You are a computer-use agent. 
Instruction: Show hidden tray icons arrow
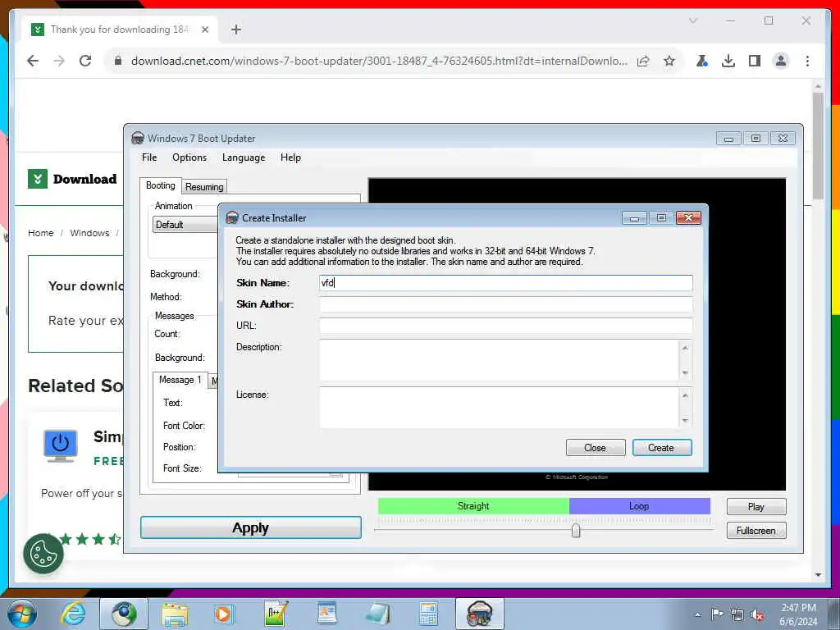click(697, 614)
